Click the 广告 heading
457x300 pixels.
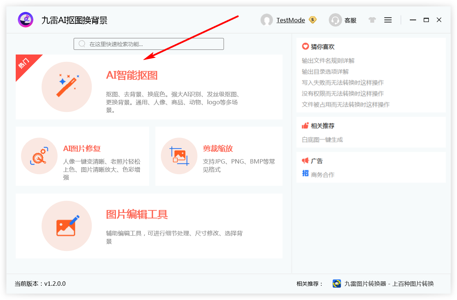pyautogui.click(x=317, y=161)
